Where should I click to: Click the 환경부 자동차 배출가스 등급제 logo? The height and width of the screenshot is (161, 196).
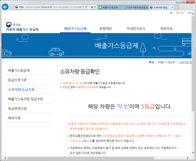point(22,27)
